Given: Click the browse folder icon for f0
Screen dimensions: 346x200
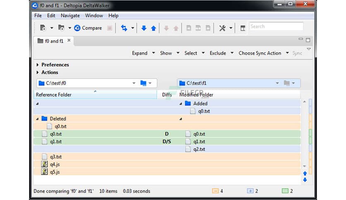Looking at the screenshot, I should coord(143,83).
